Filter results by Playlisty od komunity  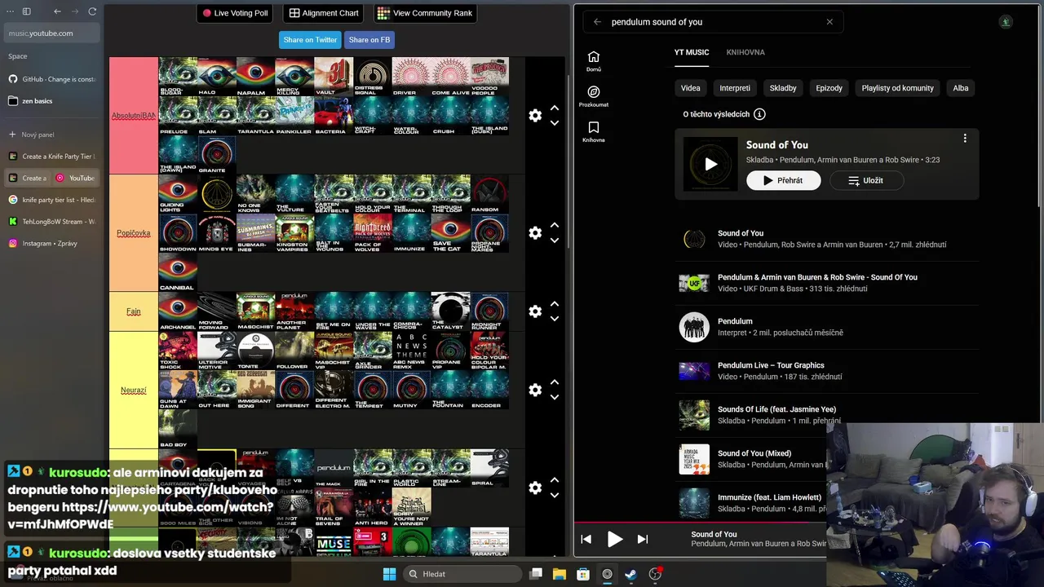pos(898,88)
